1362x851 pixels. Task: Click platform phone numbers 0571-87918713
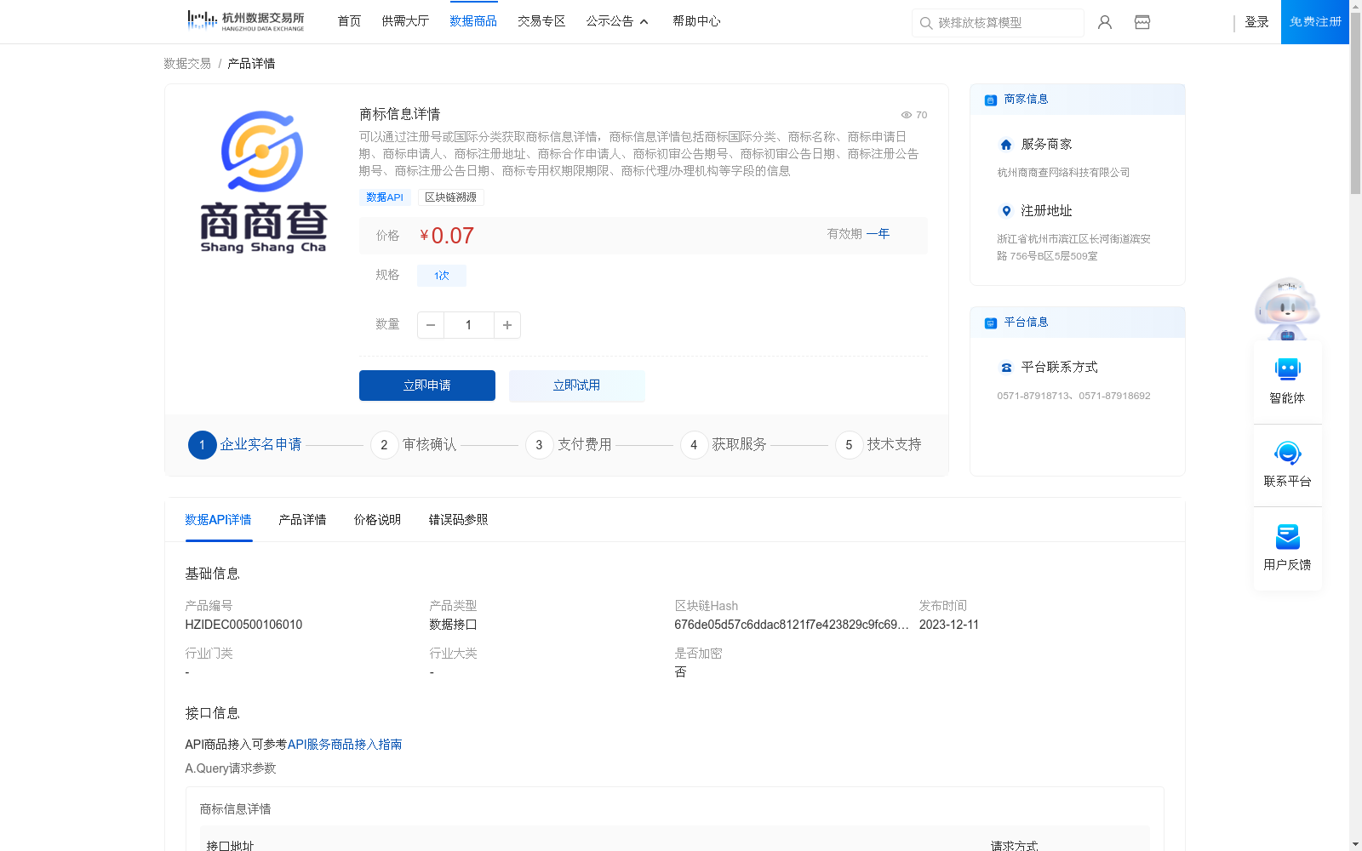(1073, 396)
